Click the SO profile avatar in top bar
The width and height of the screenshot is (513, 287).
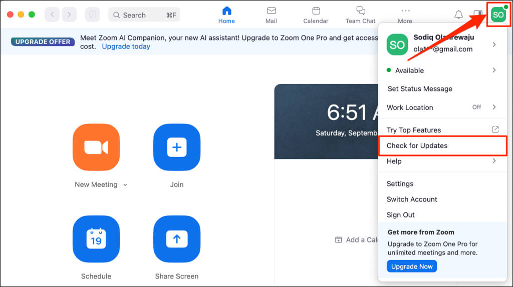[x=498, y=14]
